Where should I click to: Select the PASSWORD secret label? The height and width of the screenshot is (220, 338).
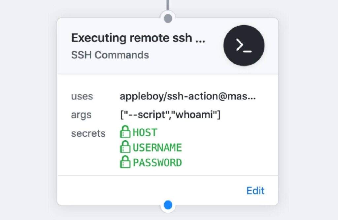[x=157, y=163]
